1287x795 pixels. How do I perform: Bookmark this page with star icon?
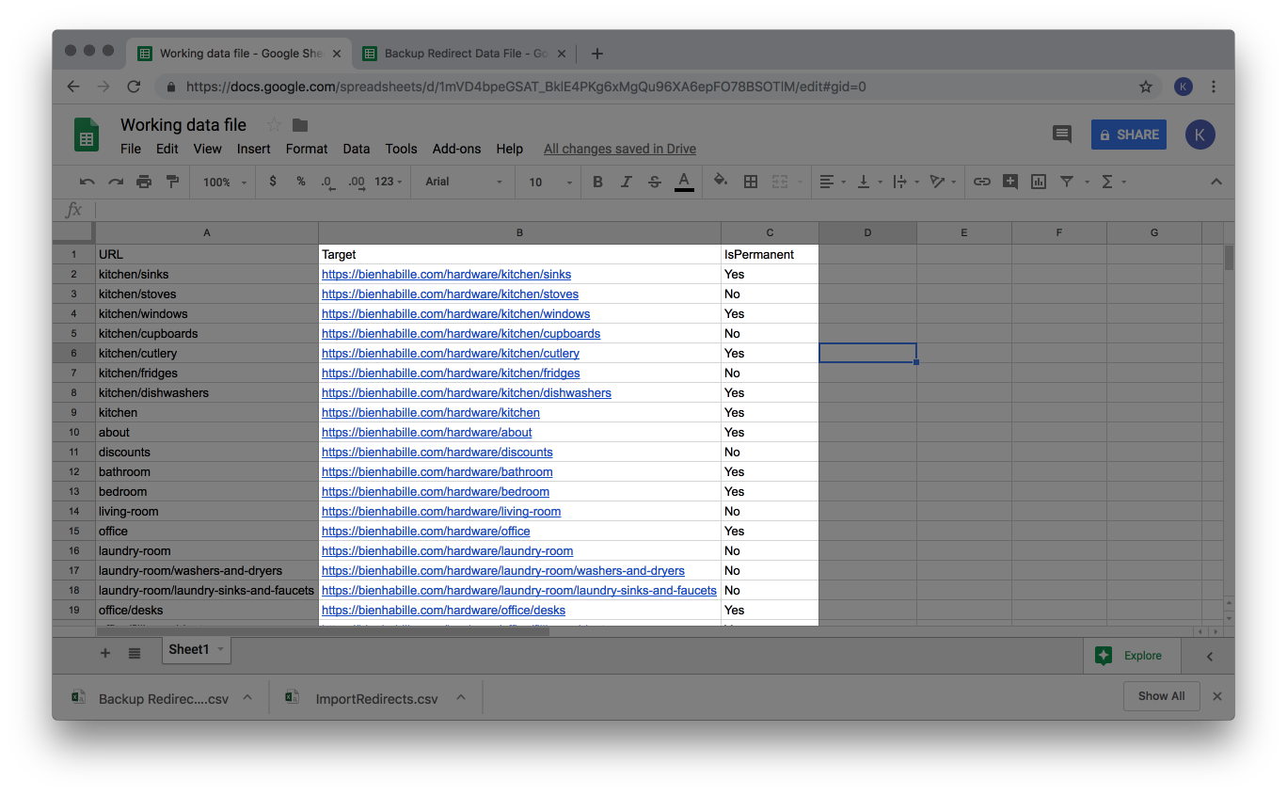click(x=1146, y=87)
